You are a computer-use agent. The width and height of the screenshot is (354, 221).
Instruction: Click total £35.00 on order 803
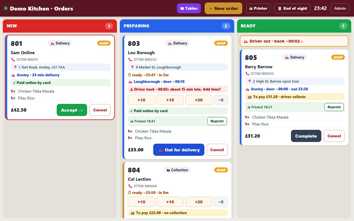tap(136, 150)
